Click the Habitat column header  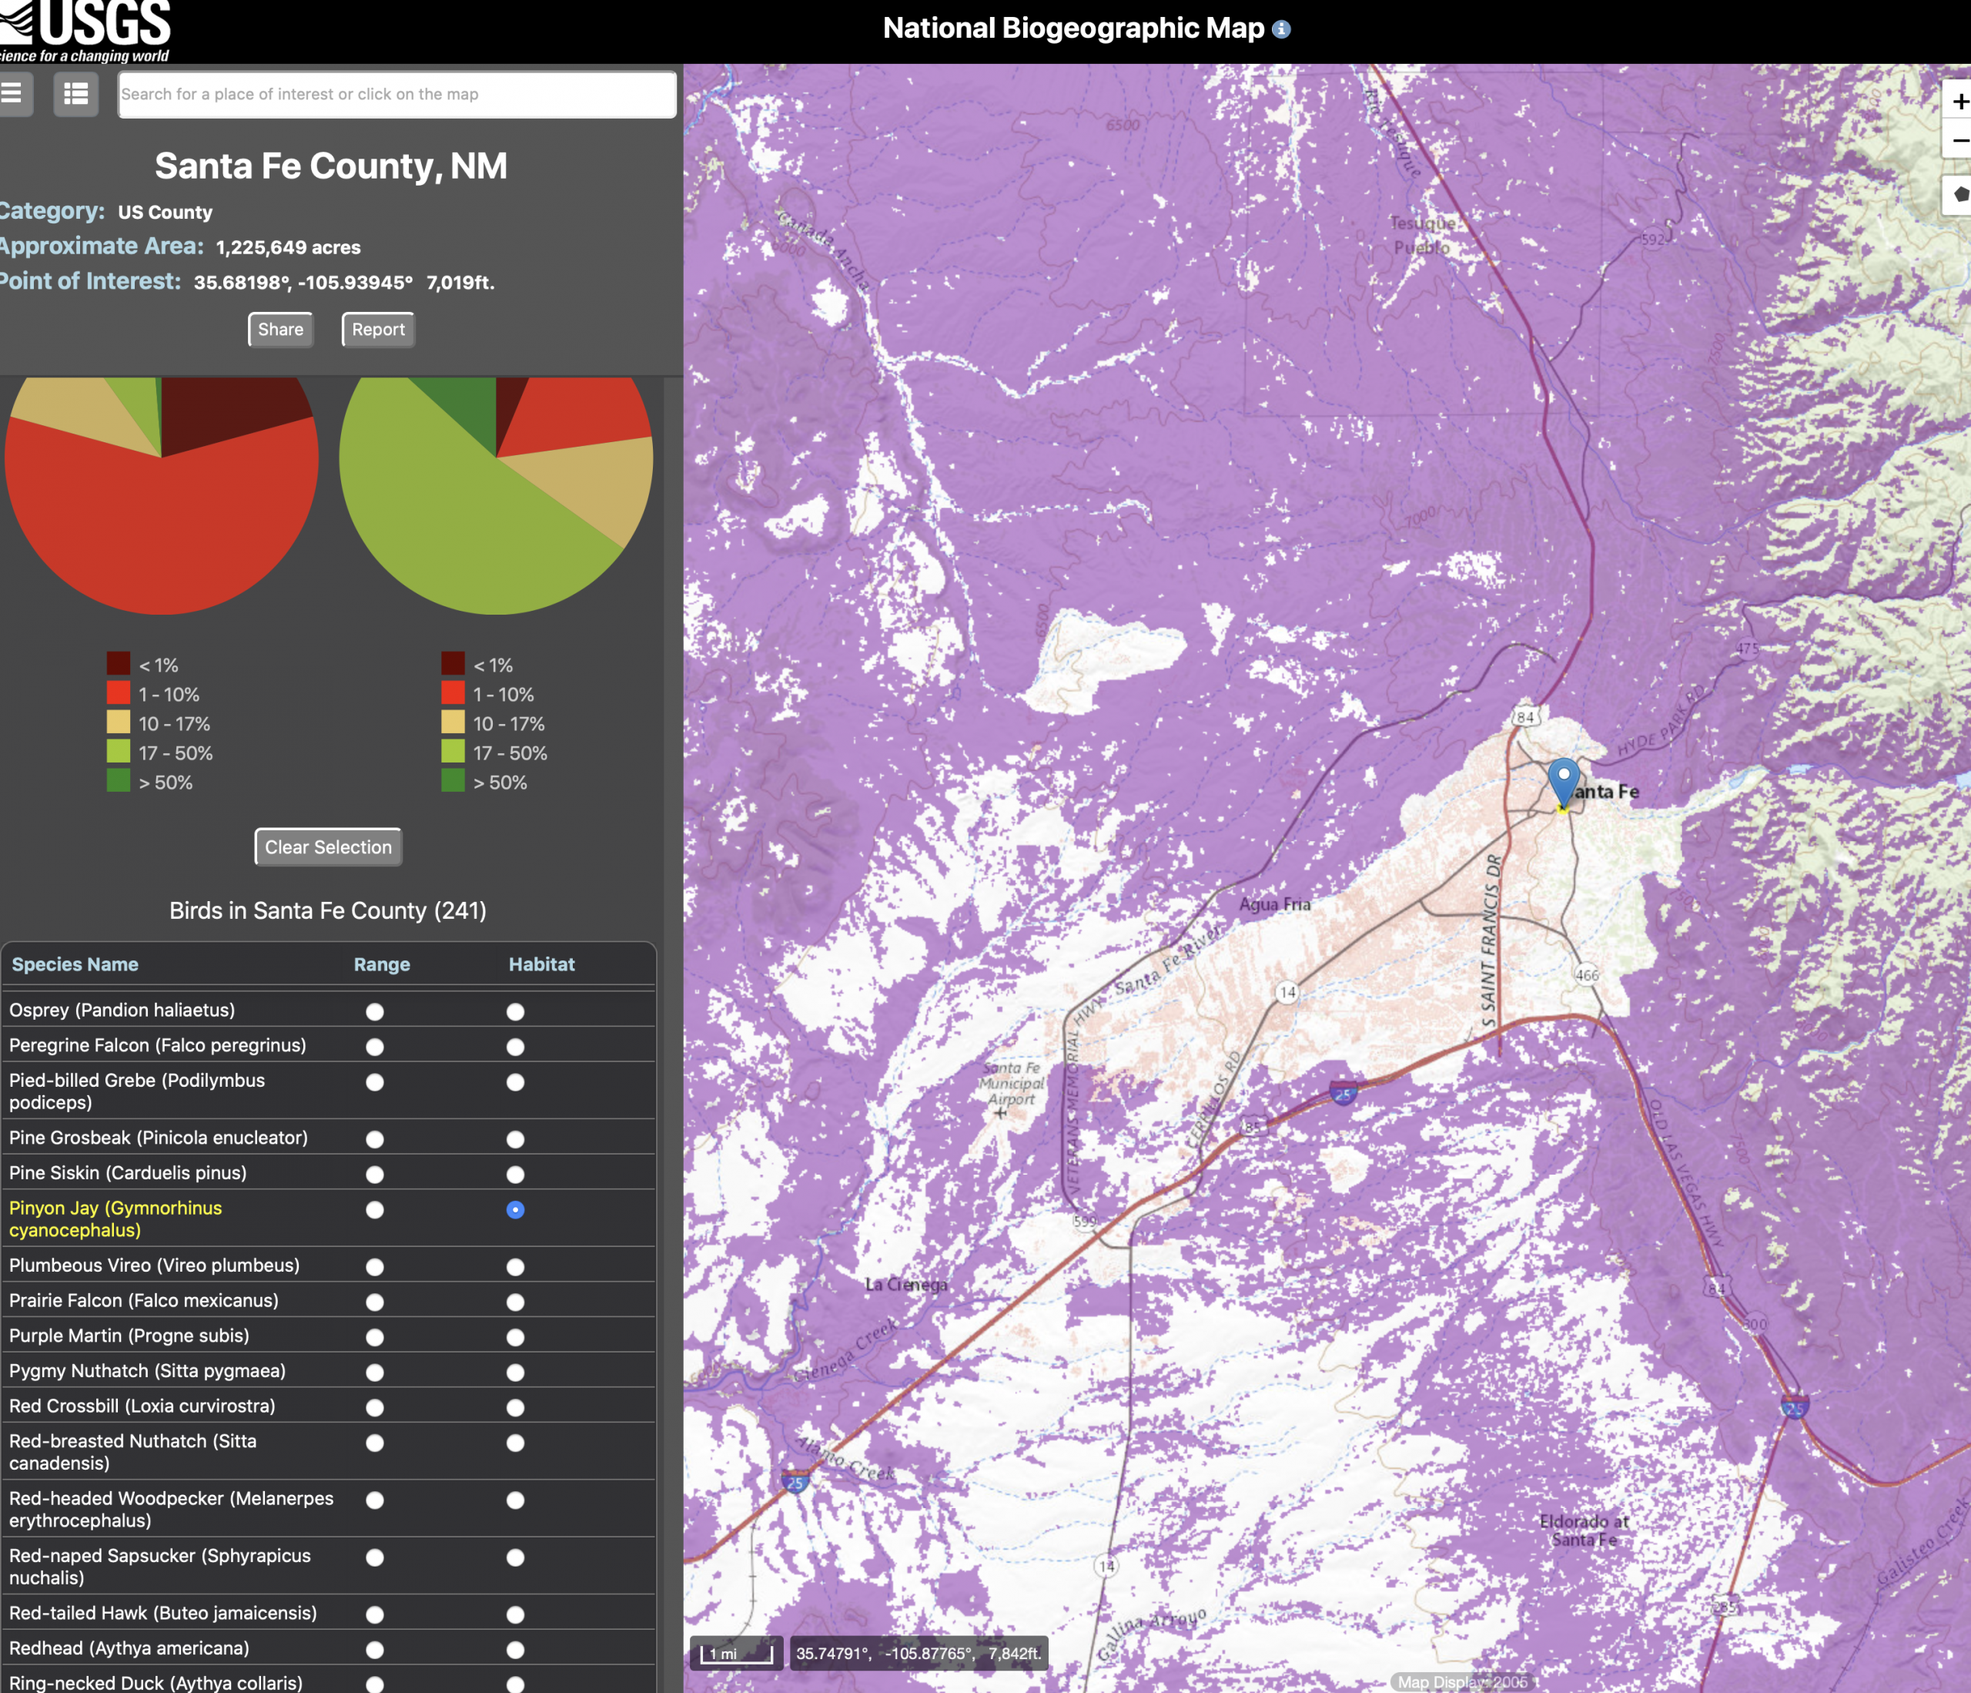pyautogui.click(x=541, y=964)
